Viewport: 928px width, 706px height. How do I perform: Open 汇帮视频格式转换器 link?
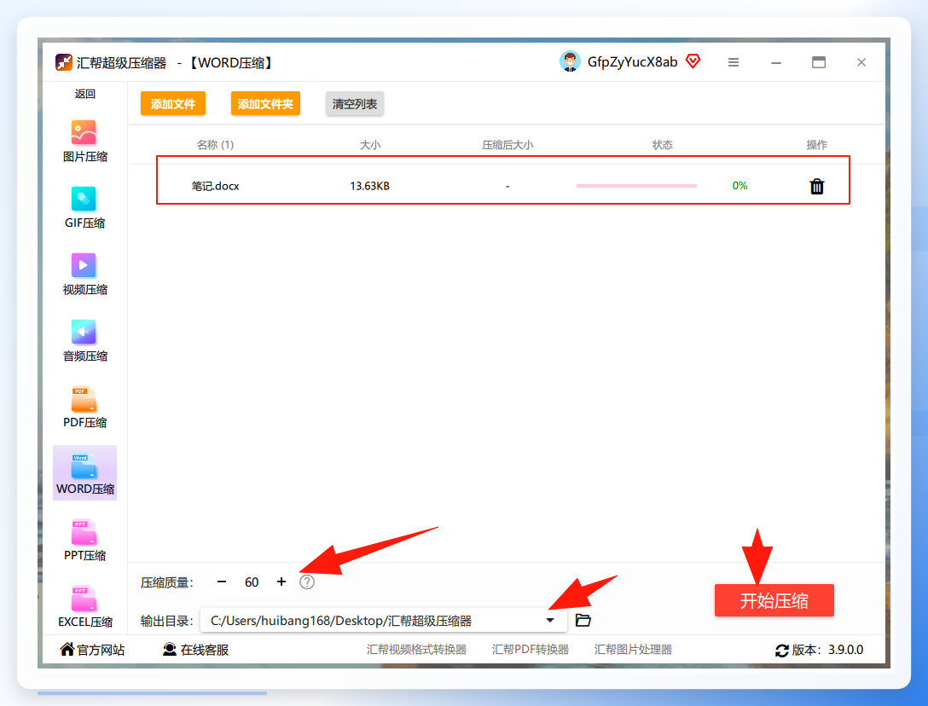tap(416, 650)
